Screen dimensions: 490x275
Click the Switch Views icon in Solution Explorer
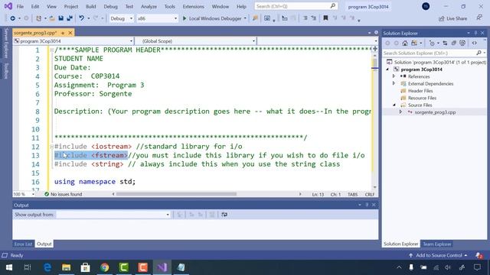(x=414, y=43)
